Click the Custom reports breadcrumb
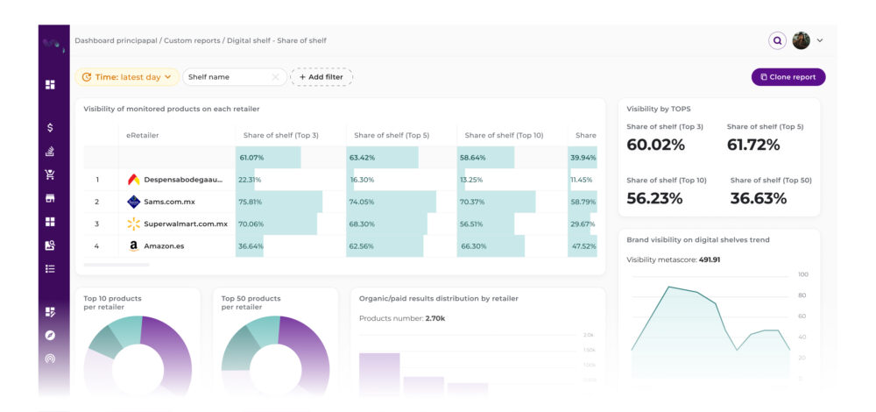Viewport: 876px width, 412px height. [x=192, y=41]
